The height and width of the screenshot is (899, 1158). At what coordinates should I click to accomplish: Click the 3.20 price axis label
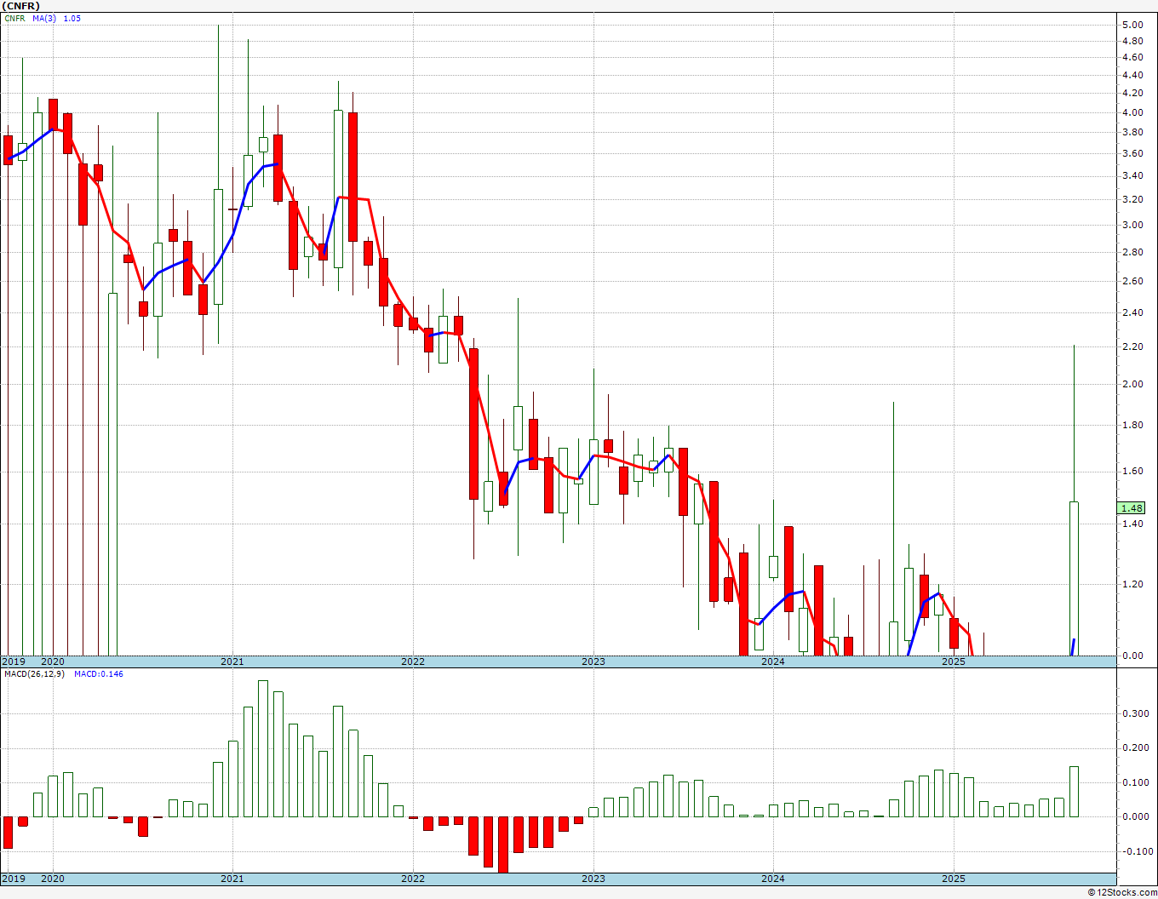[x=1132, y=199]
